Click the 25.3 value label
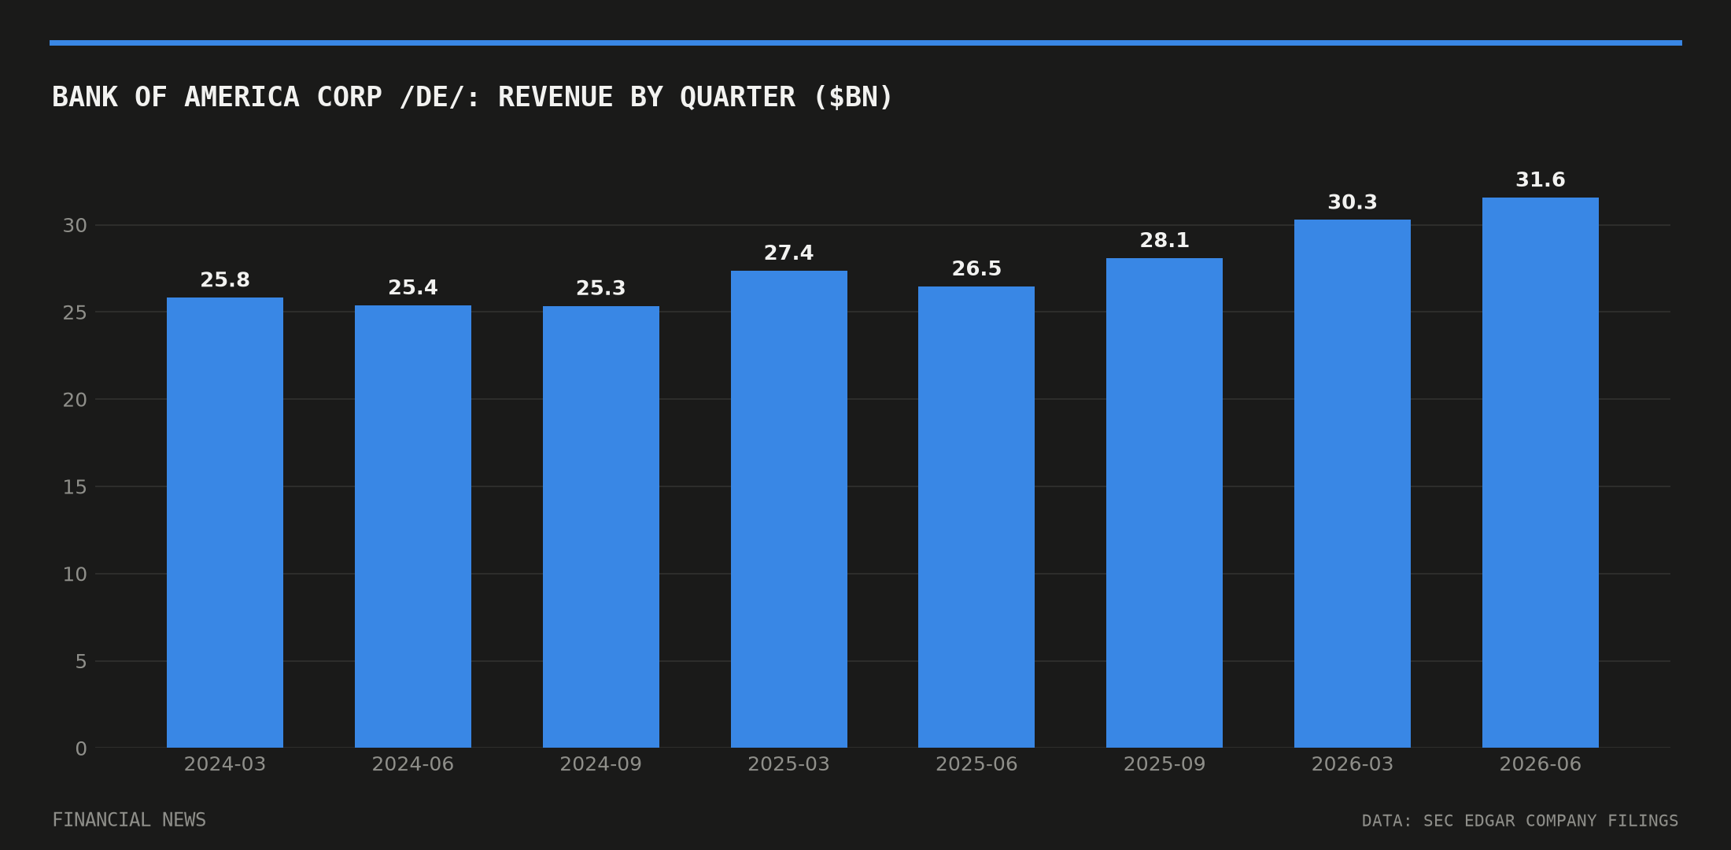The width and height of the screenshot is (1731, 850). 601,289
